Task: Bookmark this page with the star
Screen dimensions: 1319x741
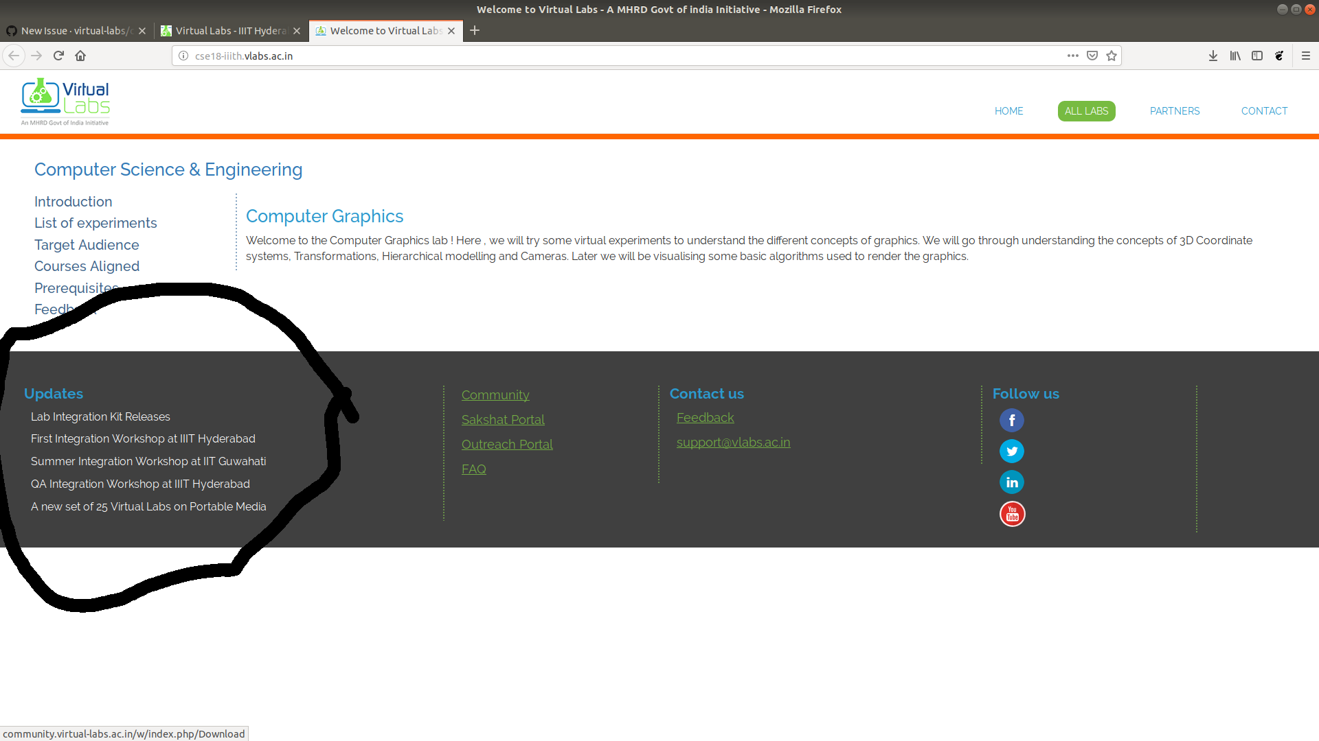Action: pyautogui.click(x=1112, y=56)
